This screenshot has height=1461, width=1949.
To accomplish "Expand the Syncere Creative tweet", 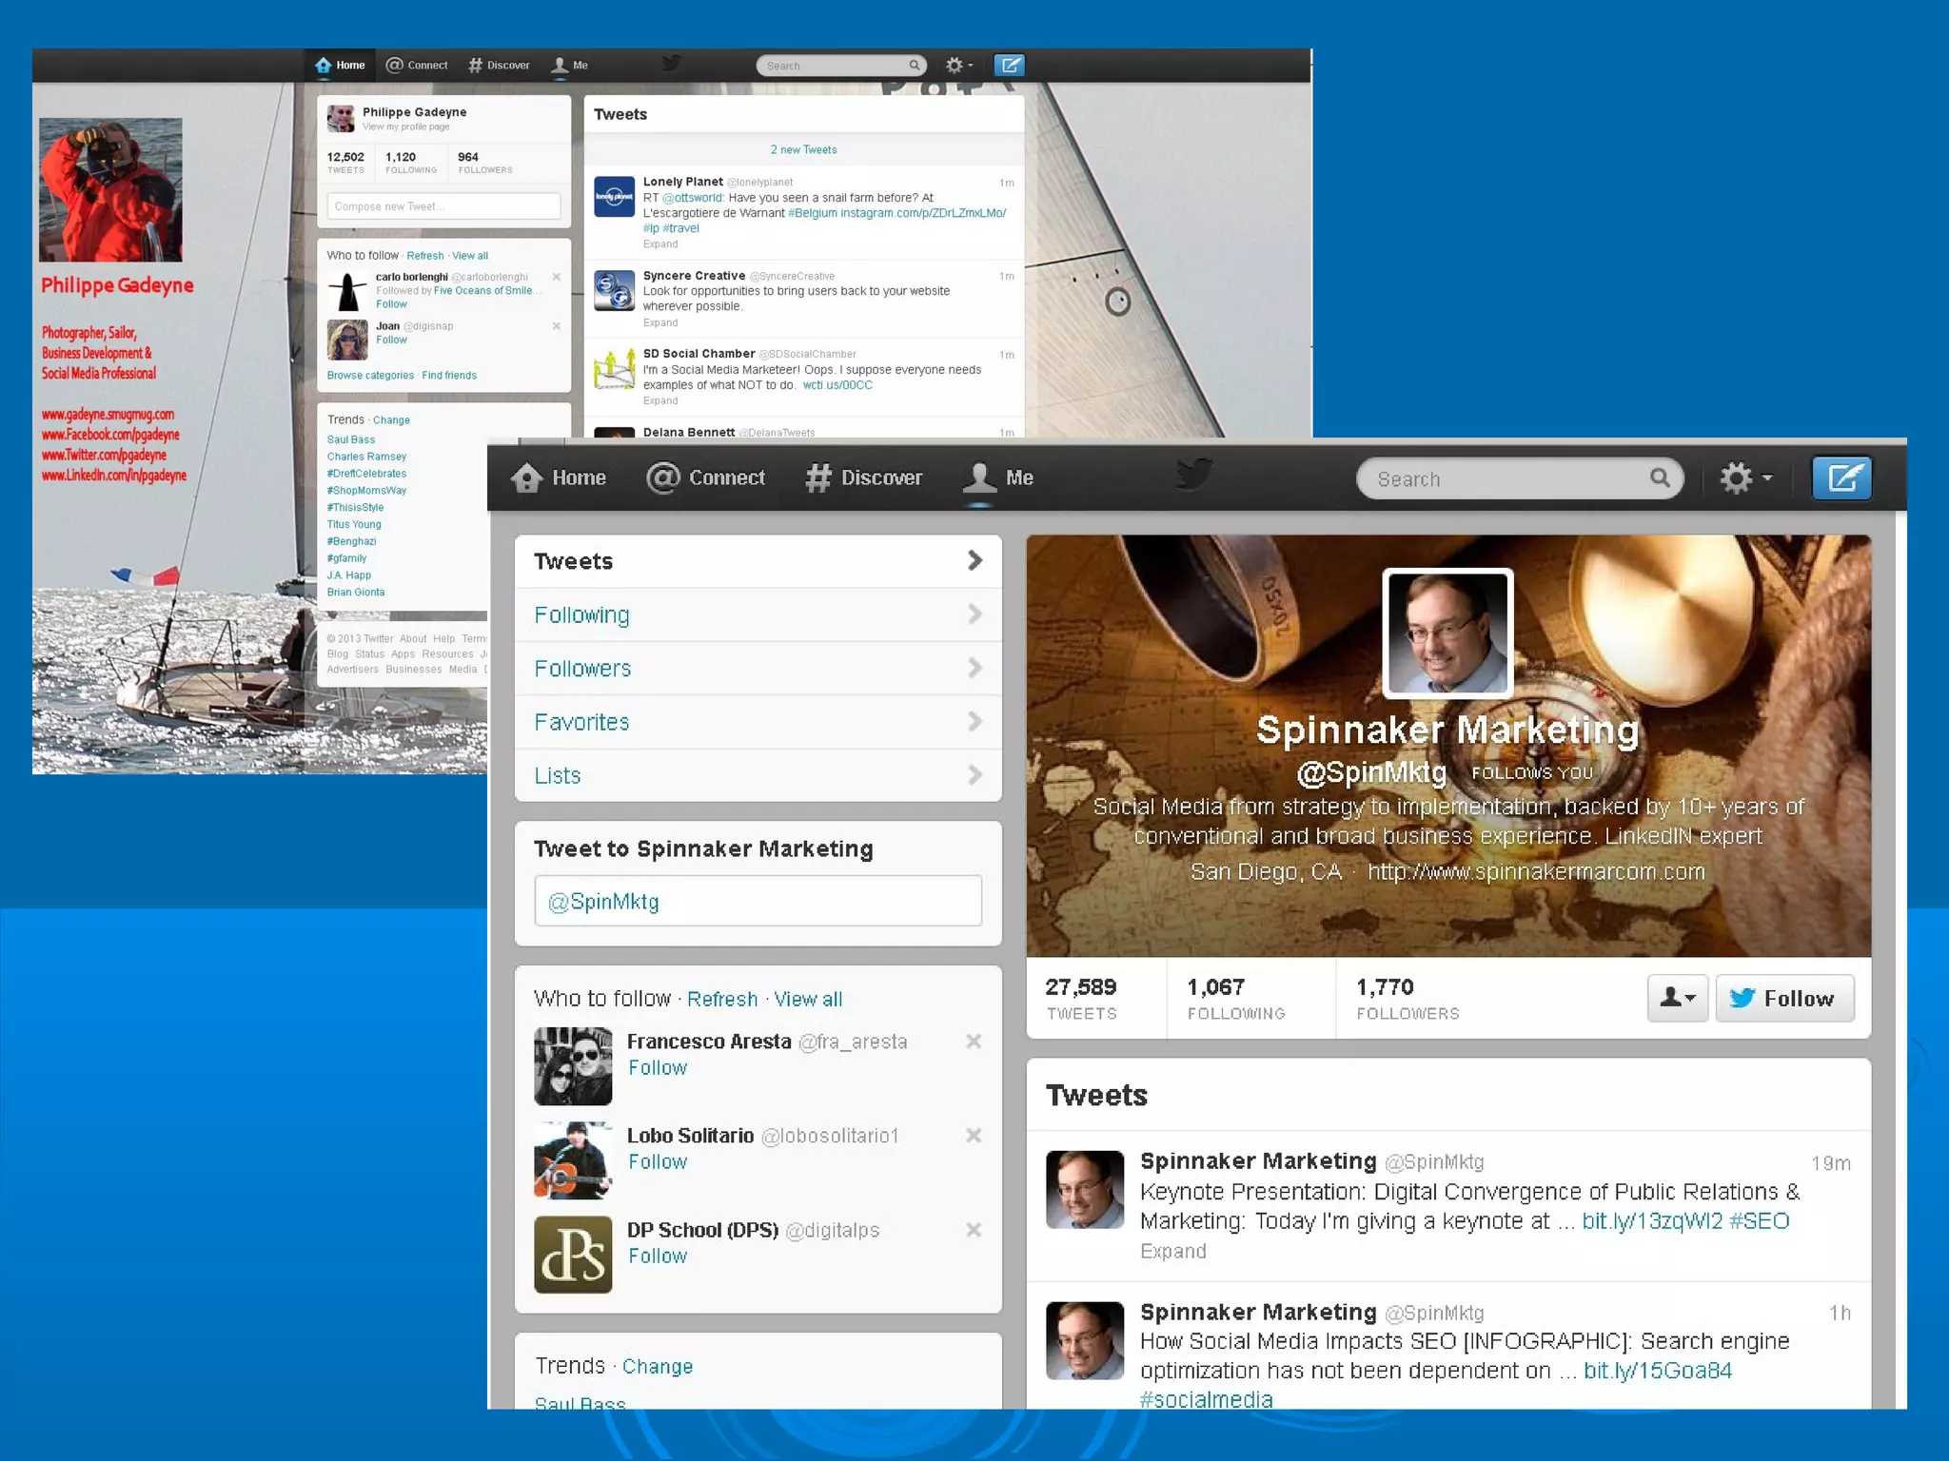I will click(660, 323).
